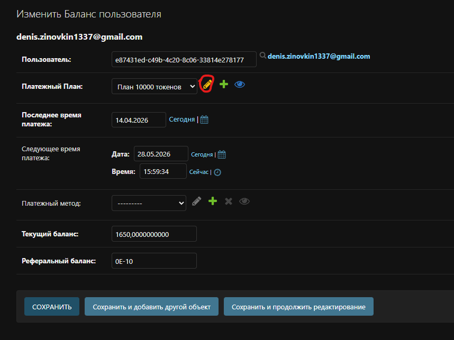Focus the Время input showing 15:59:34
Image resolution: width=454 pixels, height=340 pixels.
(163, 171)
